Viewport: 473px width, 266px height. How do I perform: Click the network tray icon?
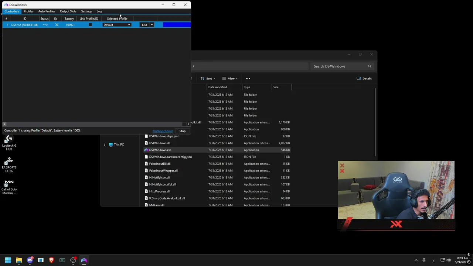pos(443,260)
